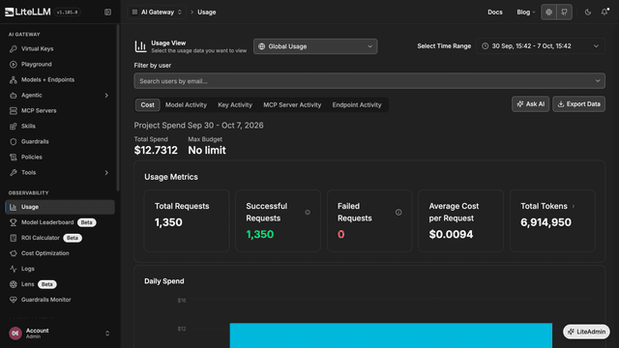Image resolution: width=619 pixels, height=348 pixels.
Task: Switch to the MCP Server Activity tab
Action: point(292,105)
